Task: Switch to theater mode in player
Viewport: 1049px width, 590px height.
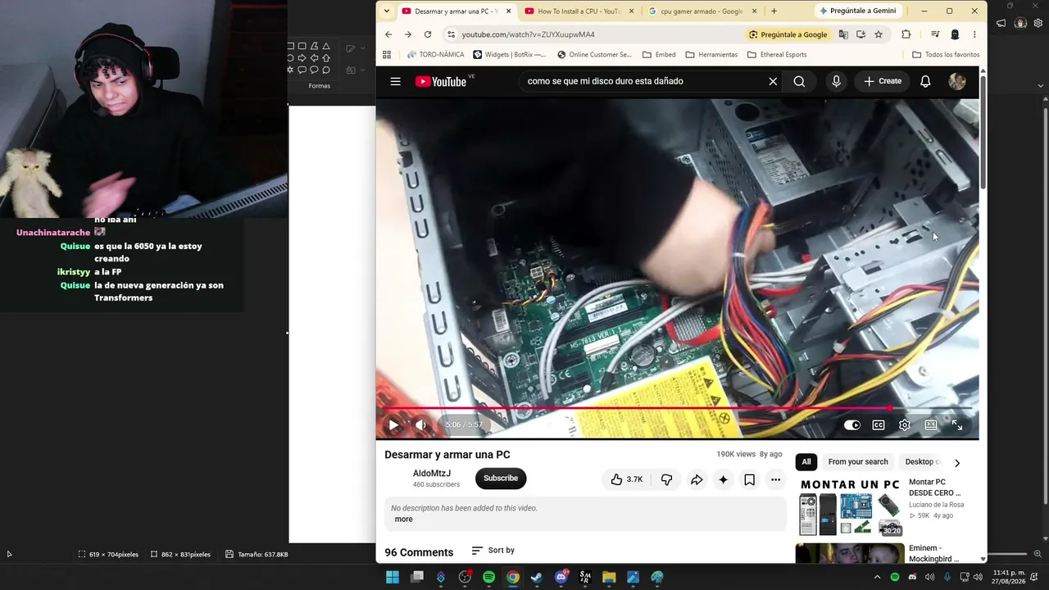Action: [931, 424]
